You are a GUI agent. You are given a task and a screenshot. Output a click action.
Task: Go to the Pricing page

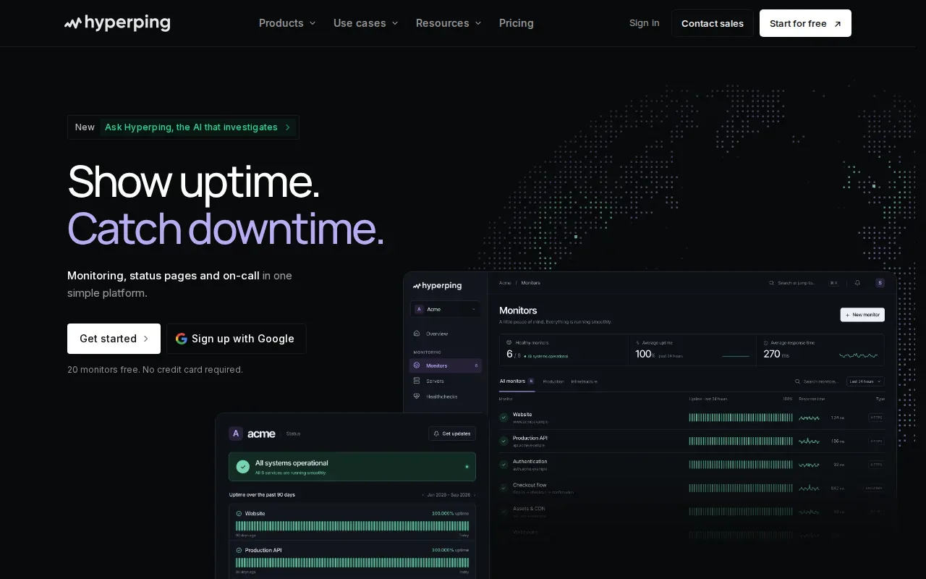pyautogui.click(x=517, y=23)
